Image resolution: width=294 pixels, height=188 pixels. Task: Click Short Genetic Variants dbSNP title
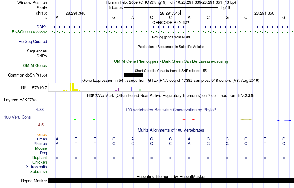(x=171, y=71)
